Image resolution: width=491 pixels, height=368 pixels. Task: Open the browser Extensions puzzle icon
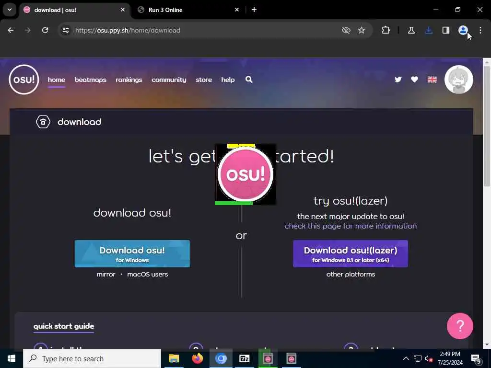click(x=386, y=30)
